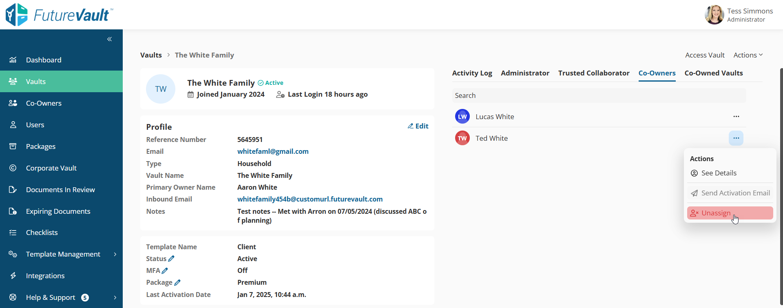Switch to the Administrator tab
Image resolution: width=783 pixels, height=308 pixels.
pyautogui.click(x=525, y=73)
